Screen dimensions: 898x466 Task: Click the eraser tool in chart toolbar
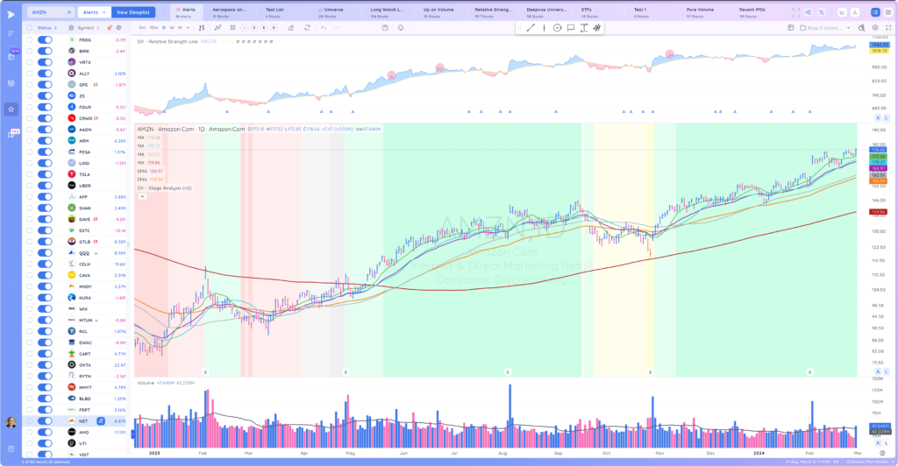[x=291, y=27]
